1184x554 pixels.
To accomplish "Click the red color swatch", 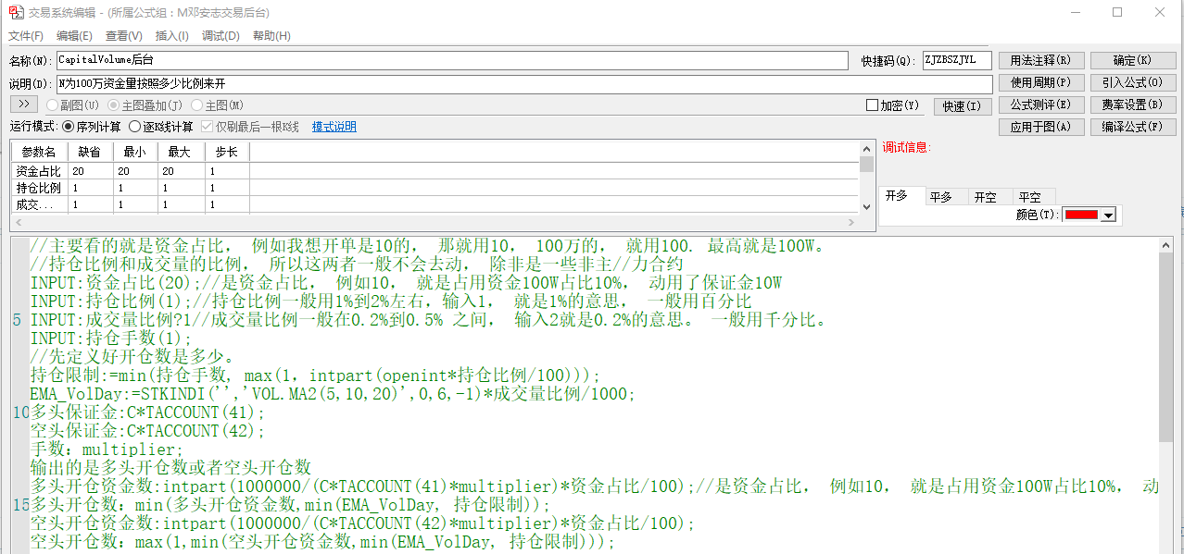I will pos(1081,215).
